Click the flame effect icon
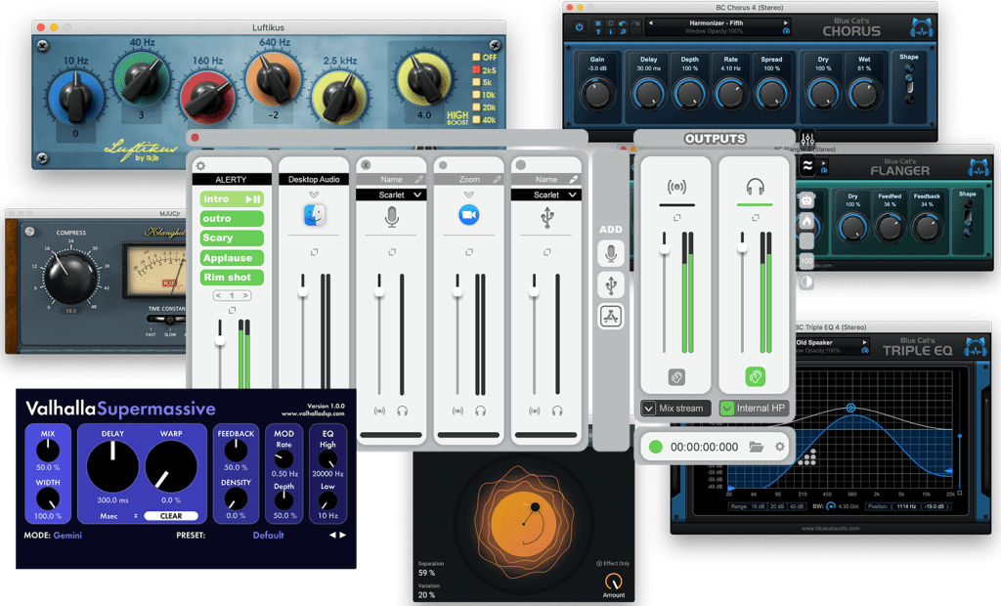This screenshot has height=606, width=1001. [x=806, y=222]
